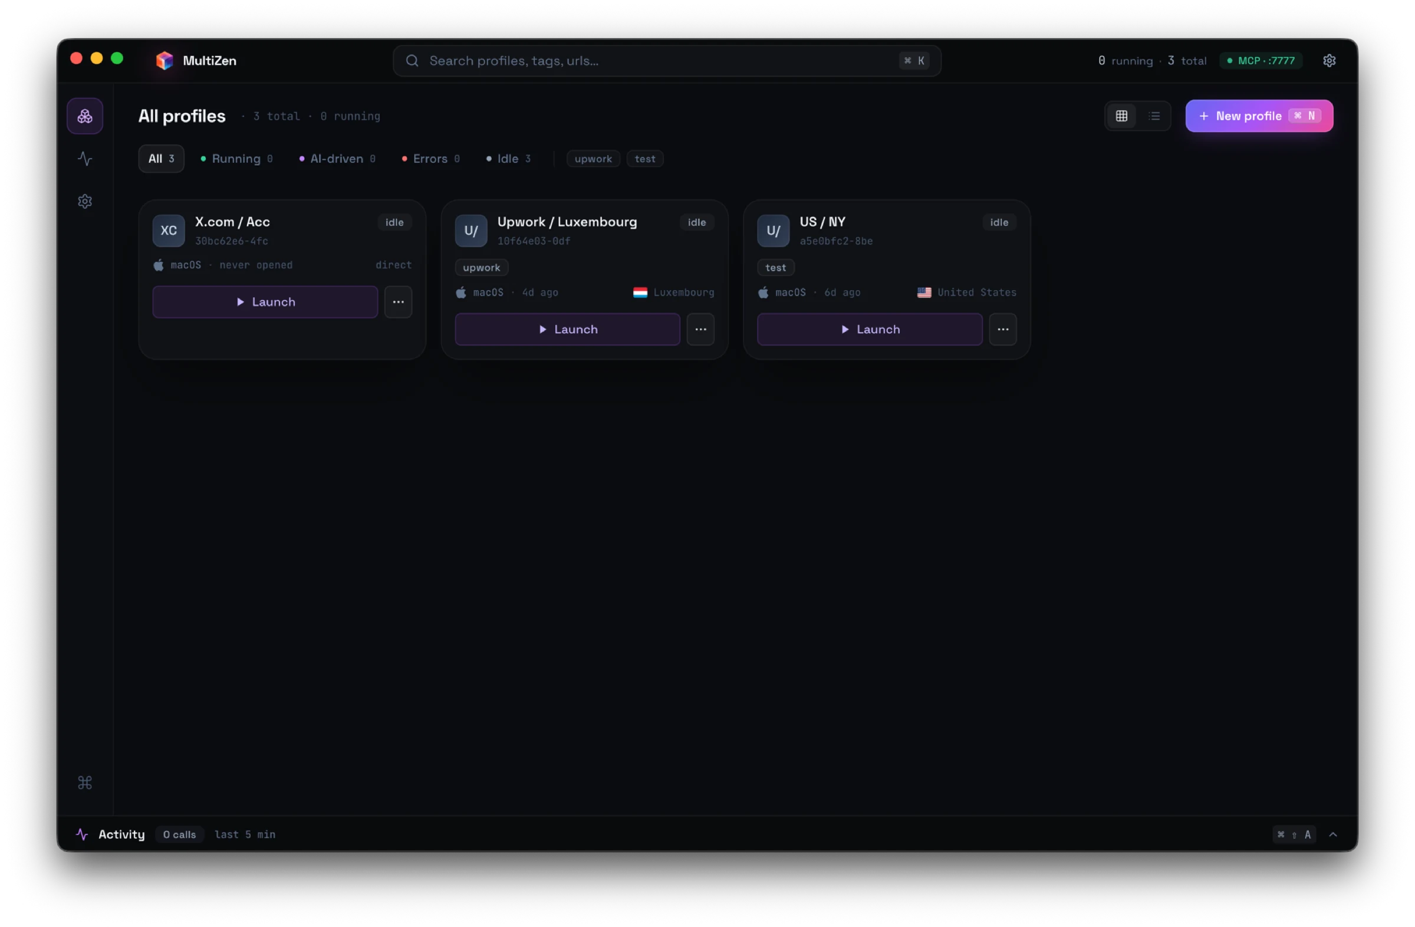
Task: Click the United States flag icon
Action: pos(924,292)
